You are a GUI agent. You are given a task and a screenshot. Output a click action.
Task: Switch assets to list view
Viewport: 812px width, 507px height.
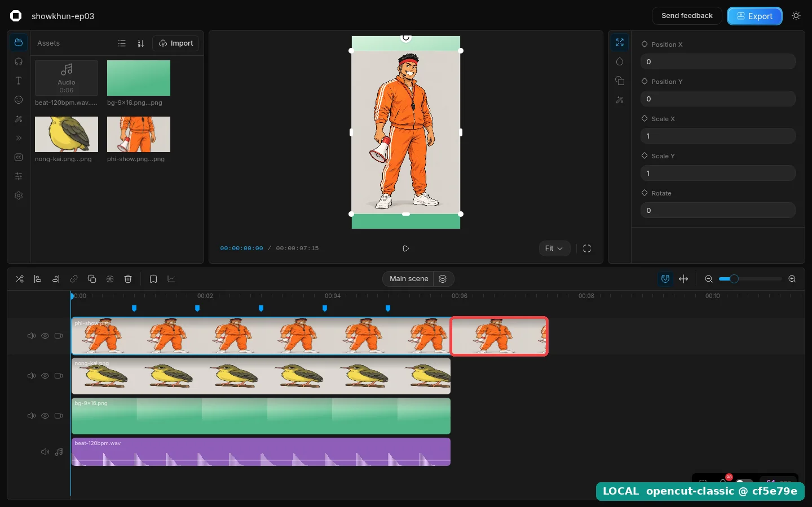coord(122,43)
